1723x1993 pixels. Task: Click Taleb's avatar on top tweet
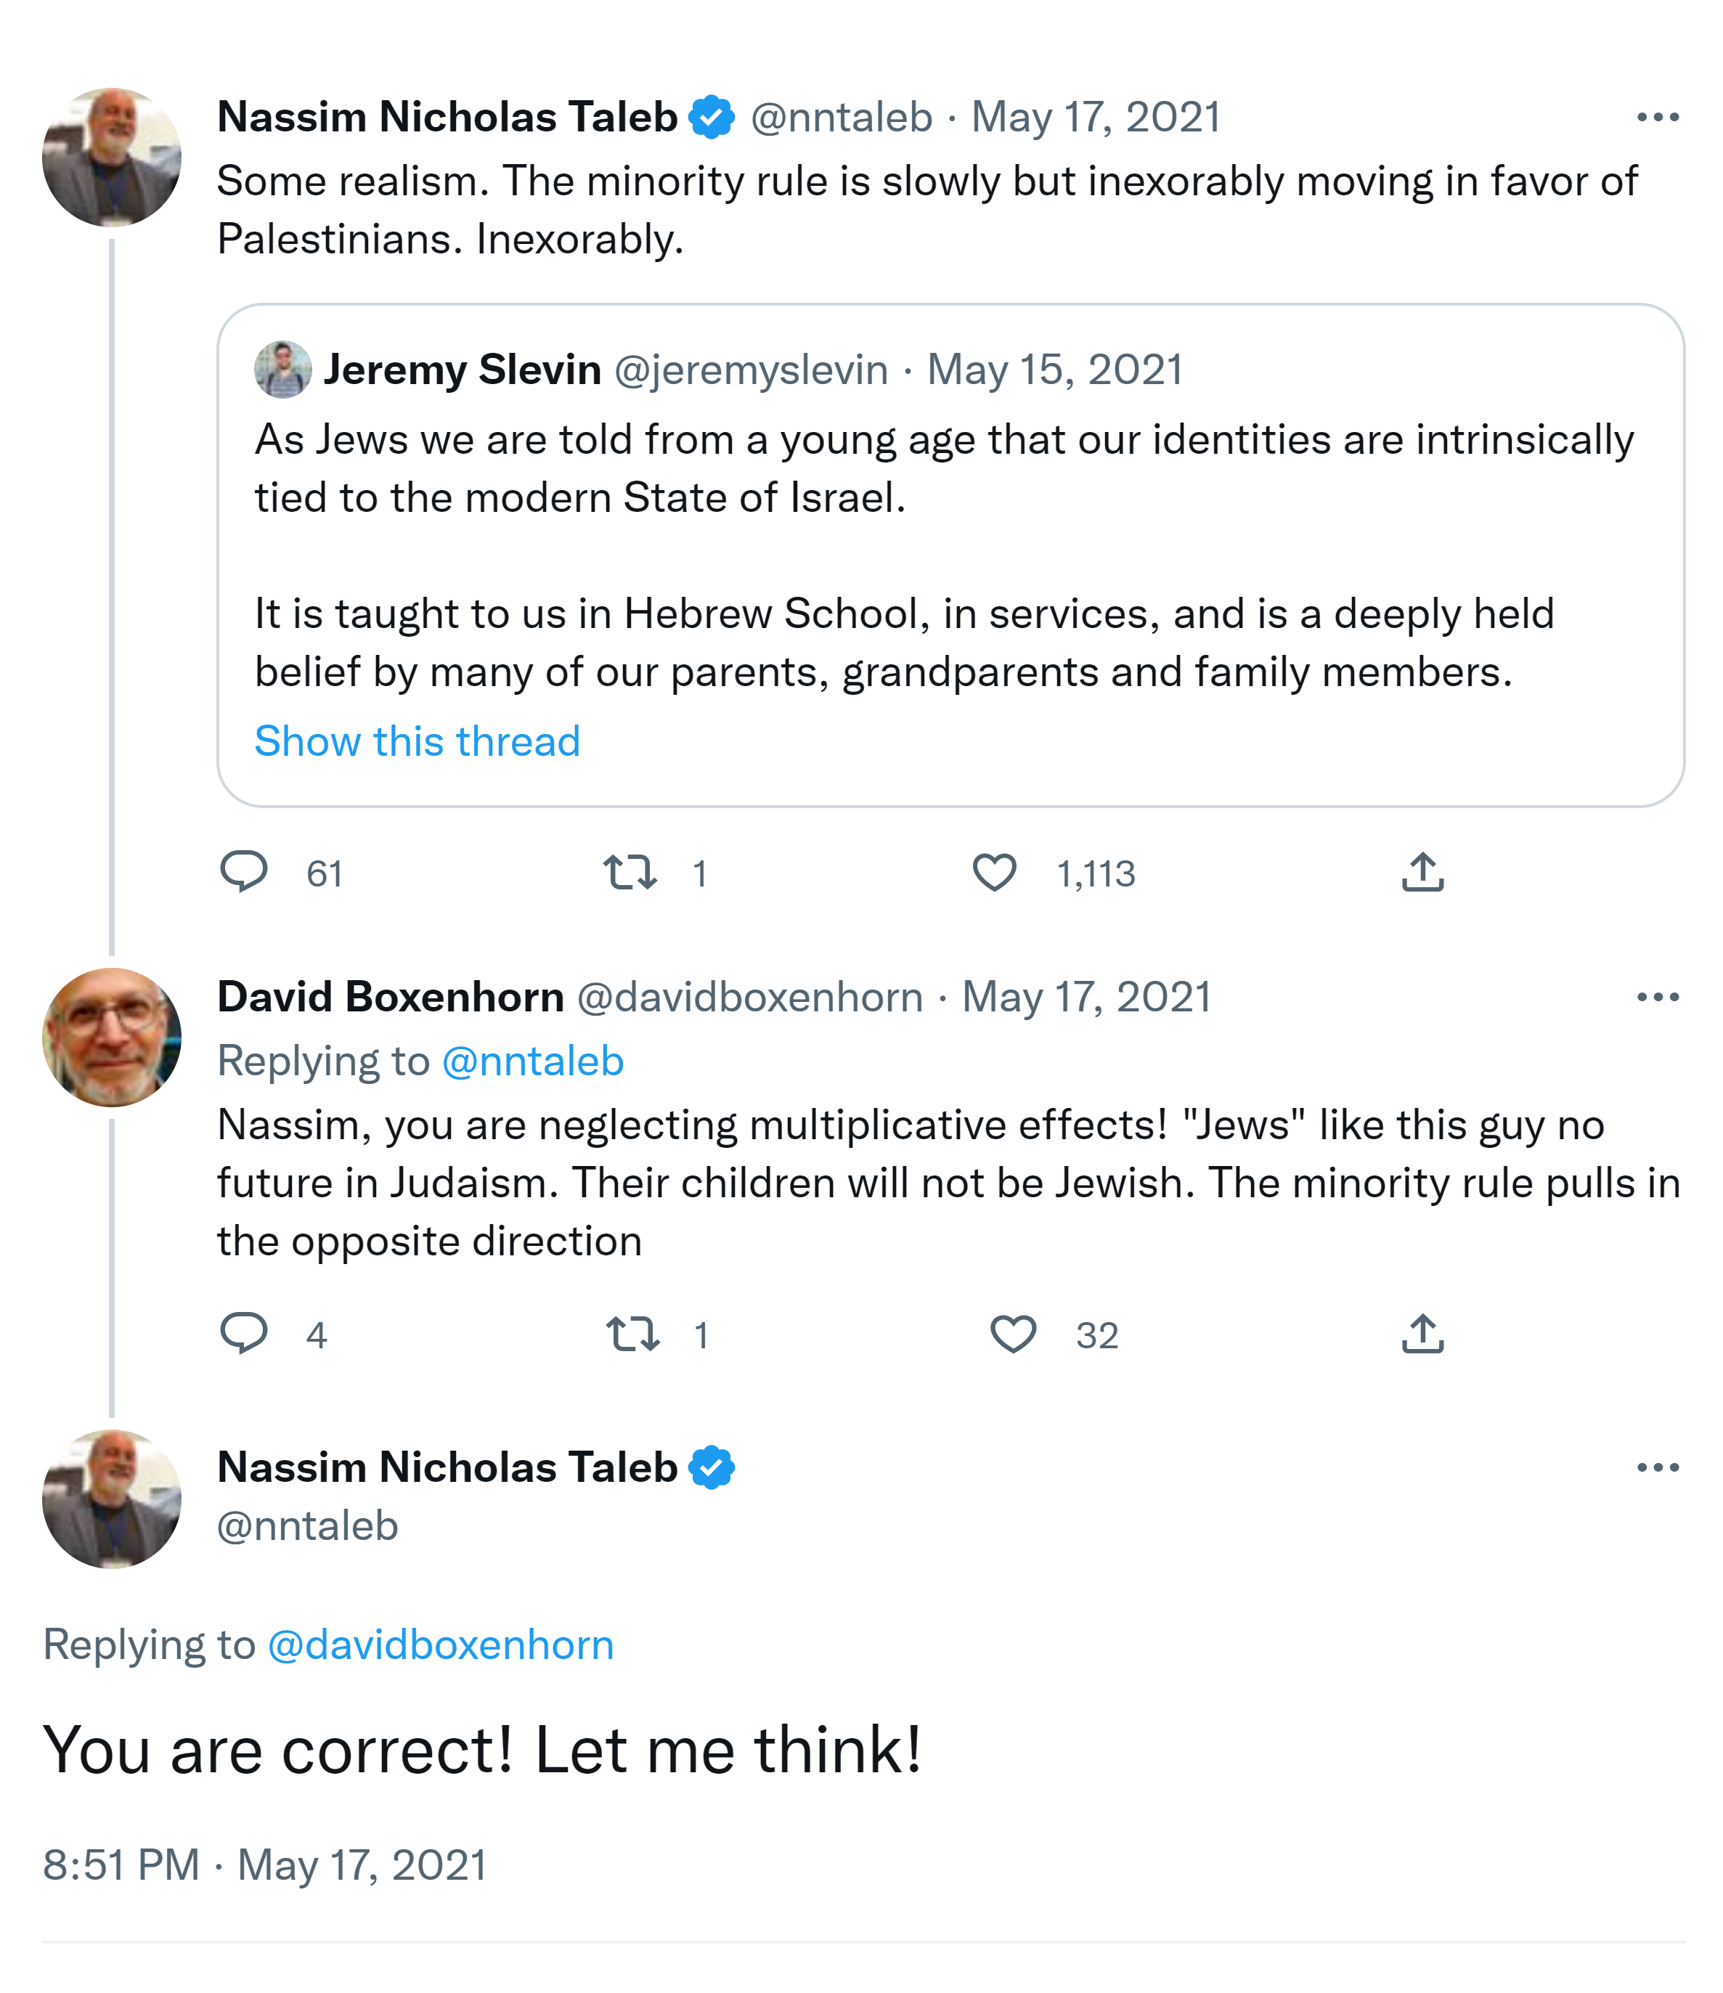(112, 158)
